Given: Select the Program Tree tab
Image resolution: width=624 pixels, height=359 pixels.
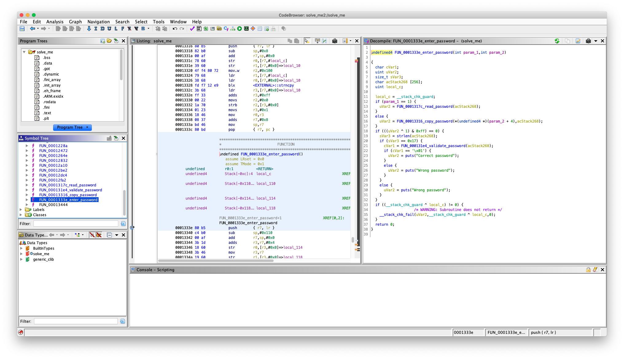Looking at the screenshot, I should coord(70,127).
